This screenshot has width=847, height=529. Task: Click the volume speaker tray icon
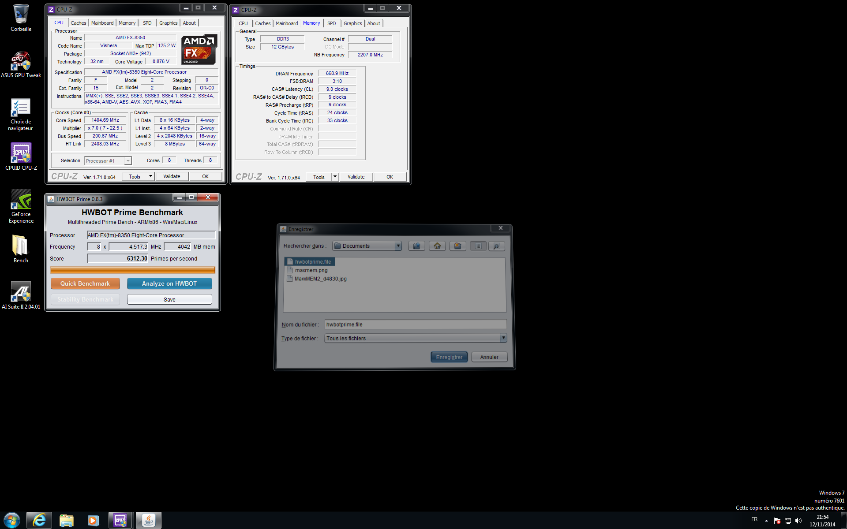pyautogui.click(x=798, y=521)
